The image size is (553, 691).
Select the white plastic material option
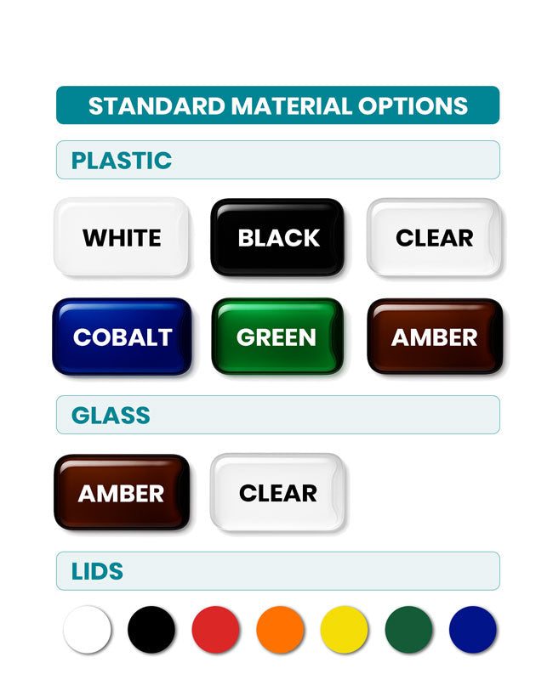(x=122, y=237)
